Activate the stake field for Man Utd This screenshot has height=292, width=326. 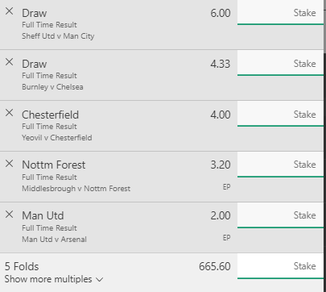tap(280, 215)
